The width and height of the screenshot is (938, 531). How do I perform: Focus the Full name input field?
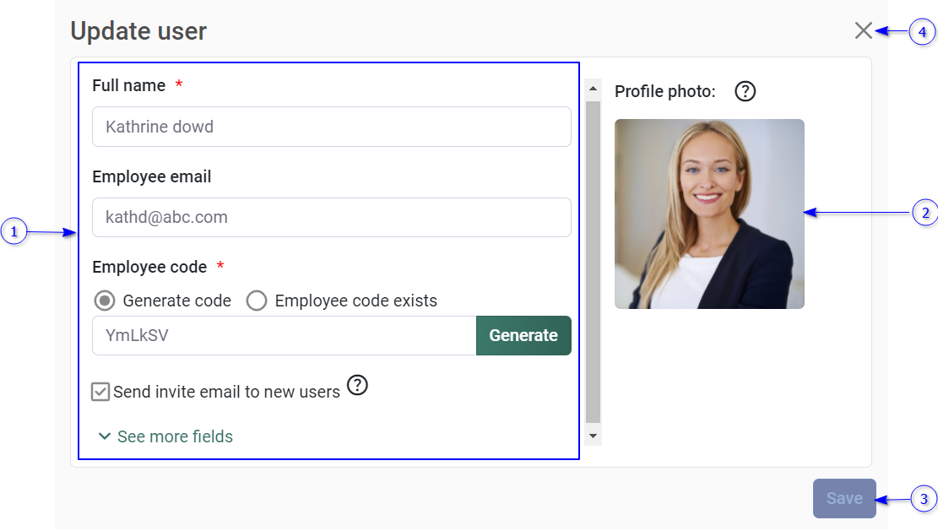(331, 127)
